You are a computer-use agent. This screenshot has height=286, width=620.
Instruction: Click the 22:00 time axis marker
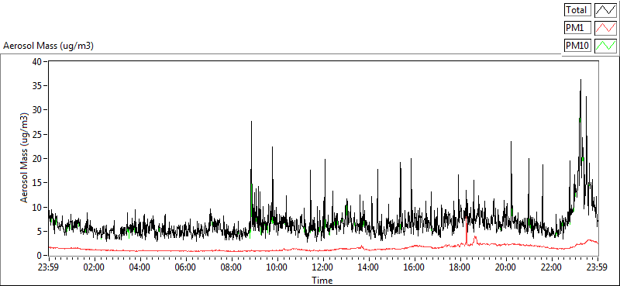click(552, 267)
